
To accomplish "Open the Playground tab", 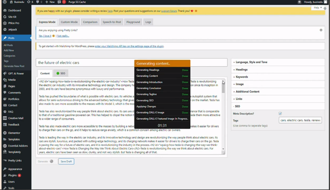I will coord(133,22).
